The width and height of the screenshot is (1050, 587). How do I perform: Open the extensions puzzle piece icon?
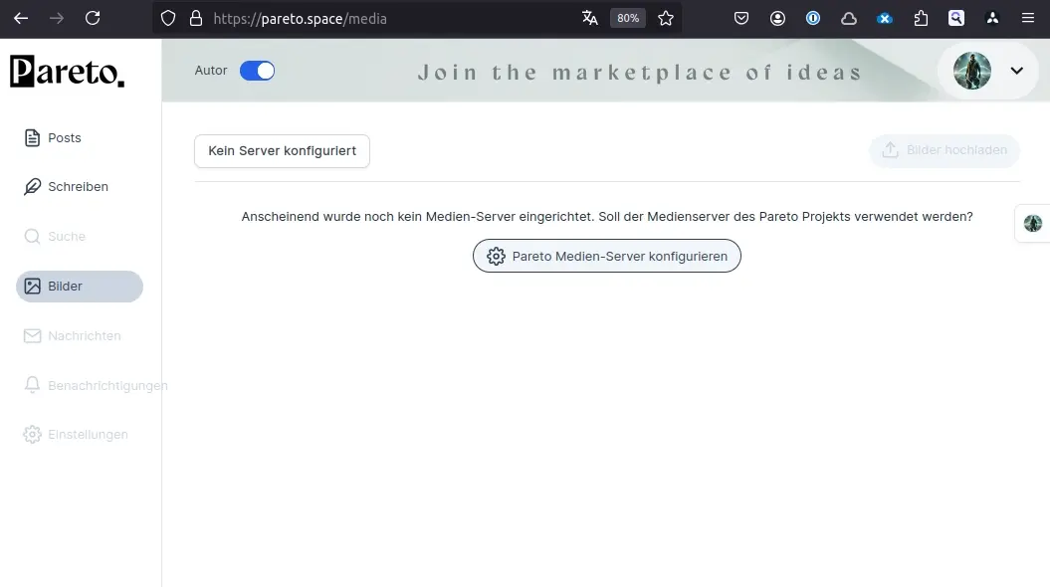[x=921, y=18]
